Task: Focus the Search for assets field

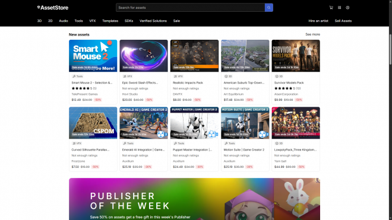Action: pos(190,8)
